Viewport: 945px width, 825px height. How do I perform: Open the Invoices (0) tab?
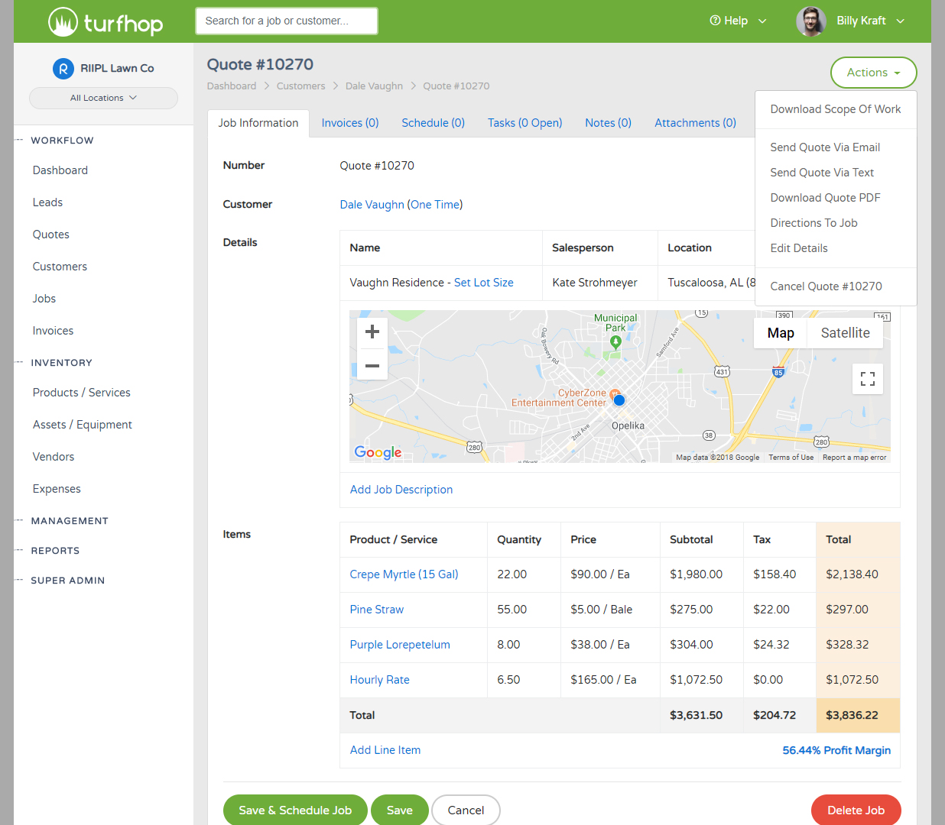350,123
